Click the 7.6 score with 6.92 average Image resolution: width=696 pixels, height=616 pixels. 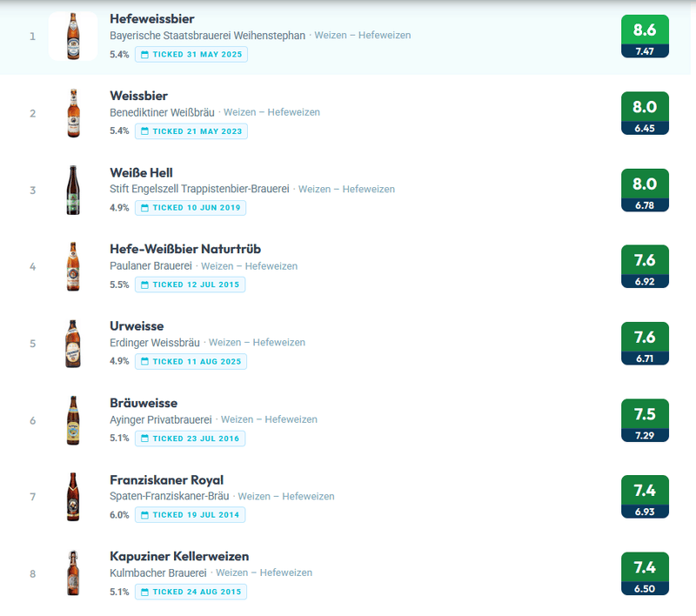tap(645, 266)
